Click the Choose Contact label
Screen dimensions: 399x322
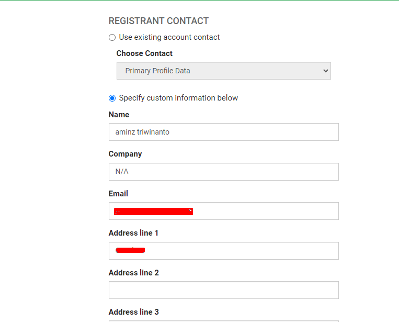pyautogui.click(x=144, y=53)
